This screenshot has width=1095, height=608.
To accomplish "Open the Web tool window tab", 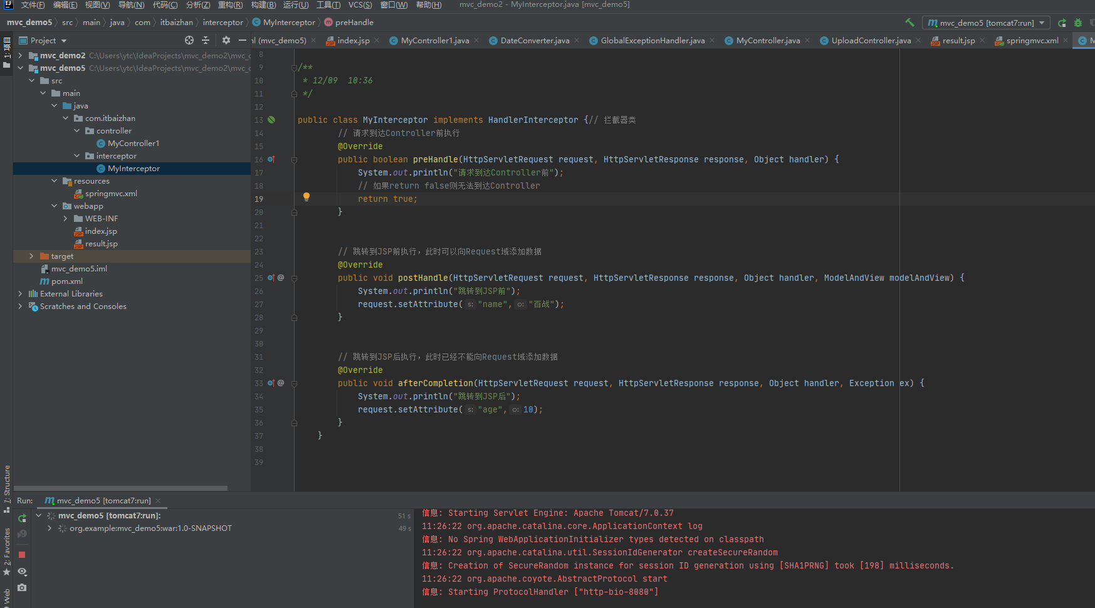I will [6, 597].
